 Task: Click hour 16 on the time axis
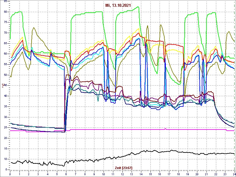pyautogui.click(x=160, y=174)
